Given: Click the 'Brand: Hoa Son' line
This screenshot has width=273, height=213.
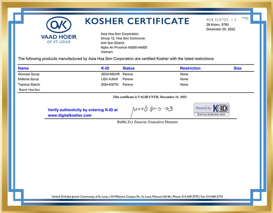Looking at the screenshot, I should click(x=29, y=90).
